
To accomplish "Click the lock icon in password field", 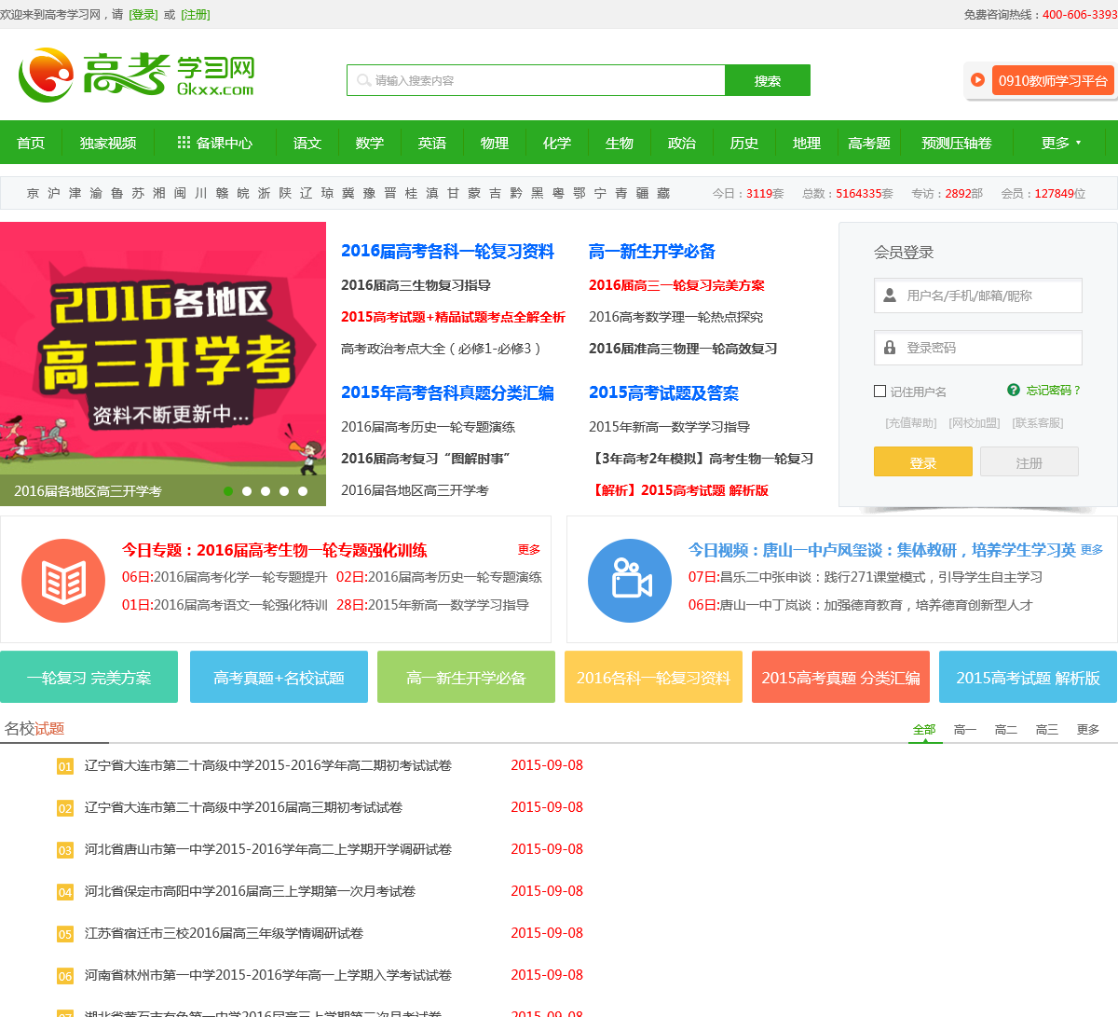I will point(890,348).
